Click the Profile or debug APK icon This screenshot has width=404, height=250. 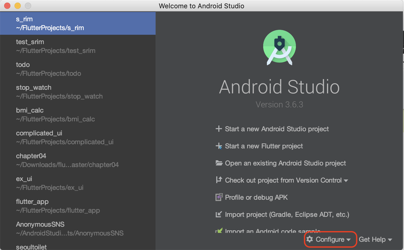click(219, 197)
